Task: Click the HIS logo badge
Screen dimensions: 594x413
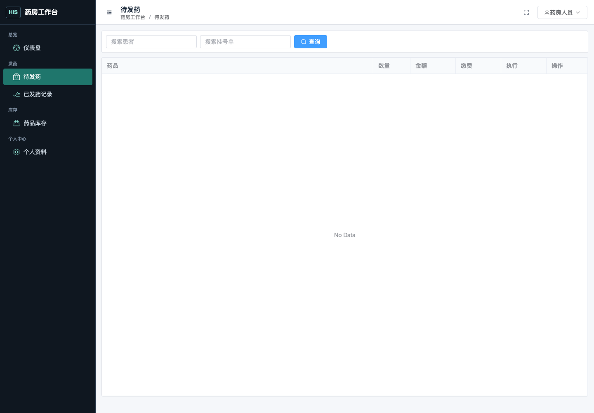Action: click(13, 12)
